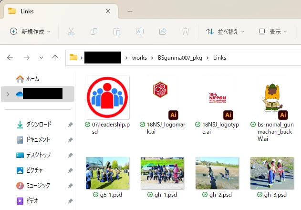
Task: Select gh-2.psd photo thumbnail
Action: pyautogui.click(x=217, y=173)
